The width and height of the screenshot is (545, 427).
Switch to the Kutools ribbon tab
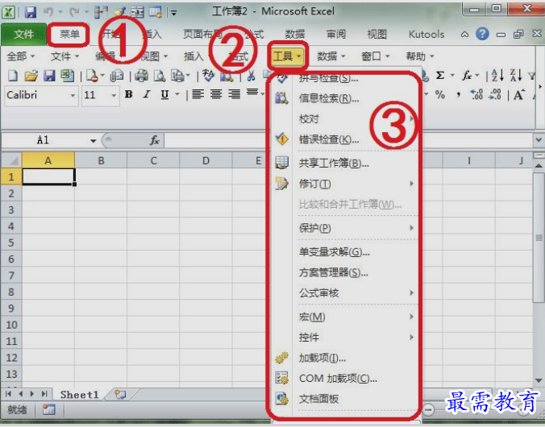426,34
